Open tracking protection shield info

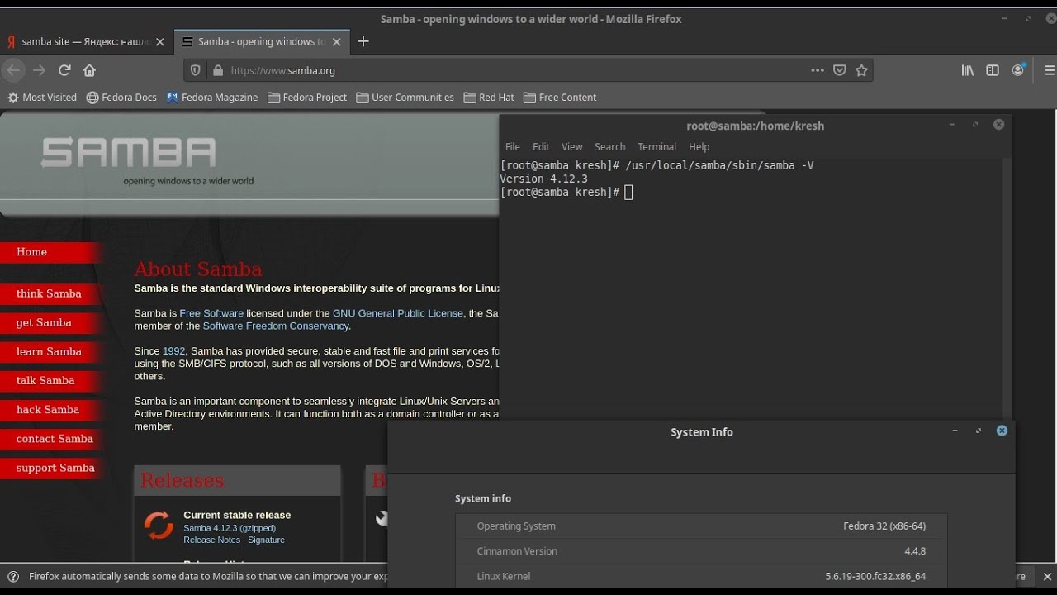tap(195, 70)
